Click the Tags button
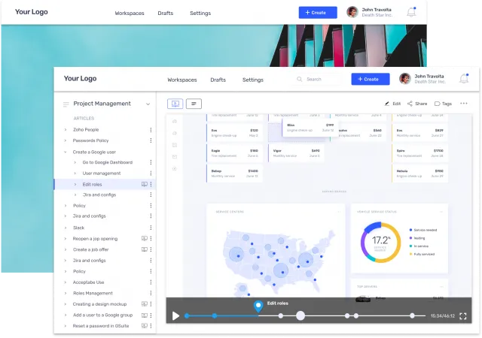The height and width of the screenshot is (338, 482). (x=443, y=104)
